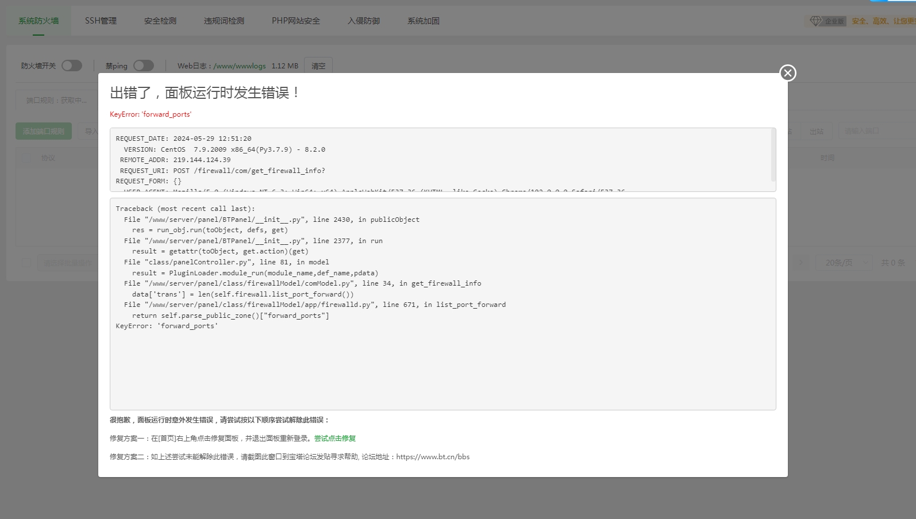Screen dimensions: 916x519
Task: Click the dialog title 出错了，面板运行时发生错误！
Action: [205, 93]
